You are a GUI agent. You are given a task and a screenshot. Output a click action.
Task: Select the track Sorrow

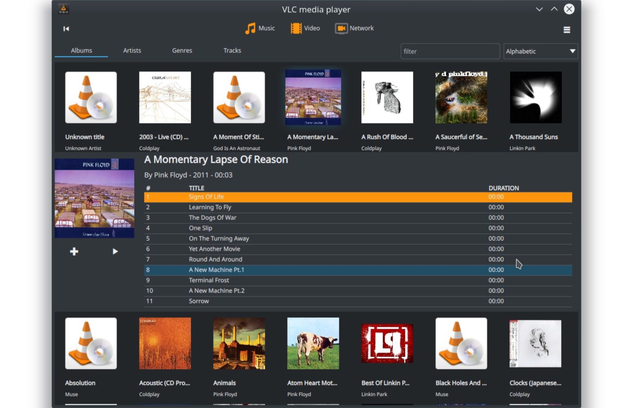[198, 301]
